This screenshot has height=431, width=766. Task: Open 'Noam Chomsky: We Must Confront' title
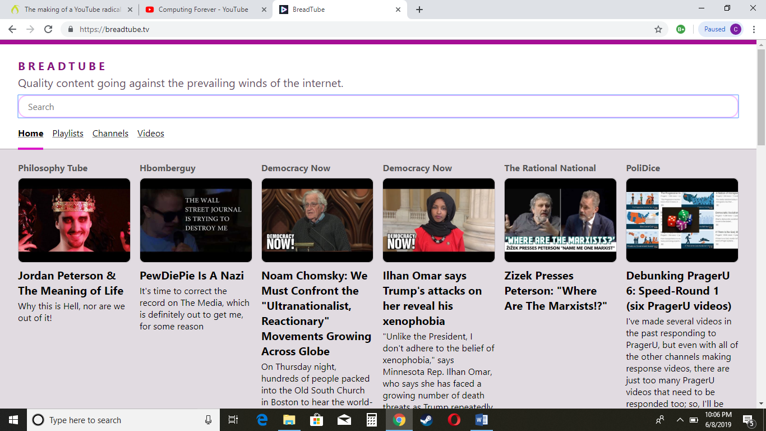click(316, 314)
